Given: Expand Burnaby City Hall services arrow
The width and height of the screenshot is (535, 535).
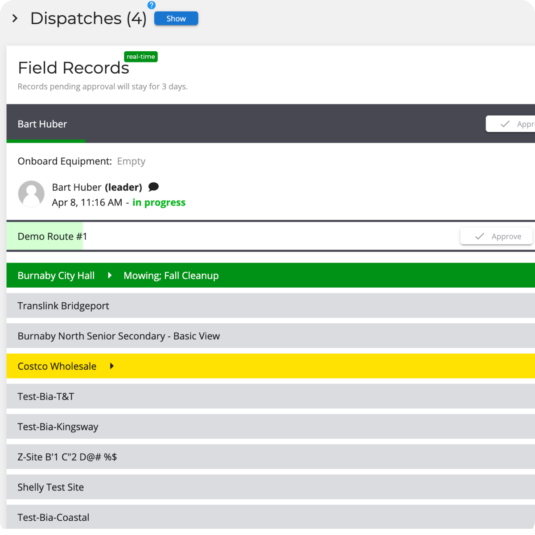Looking at the screenshot, I should 110,276.
